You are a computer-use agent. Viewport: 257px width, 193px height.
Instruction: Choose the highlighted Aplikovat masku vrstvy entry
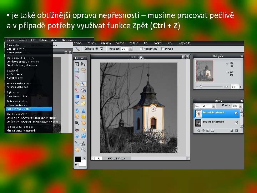click(29, 109)
